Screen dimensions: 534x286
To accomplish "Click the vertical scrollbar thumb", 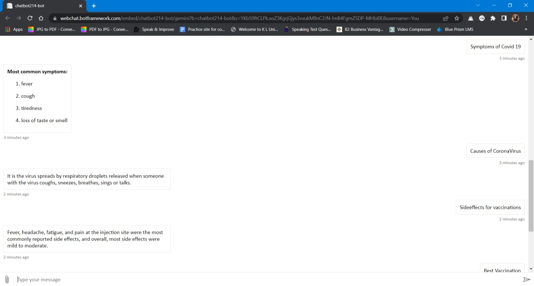I will (531, 196).
